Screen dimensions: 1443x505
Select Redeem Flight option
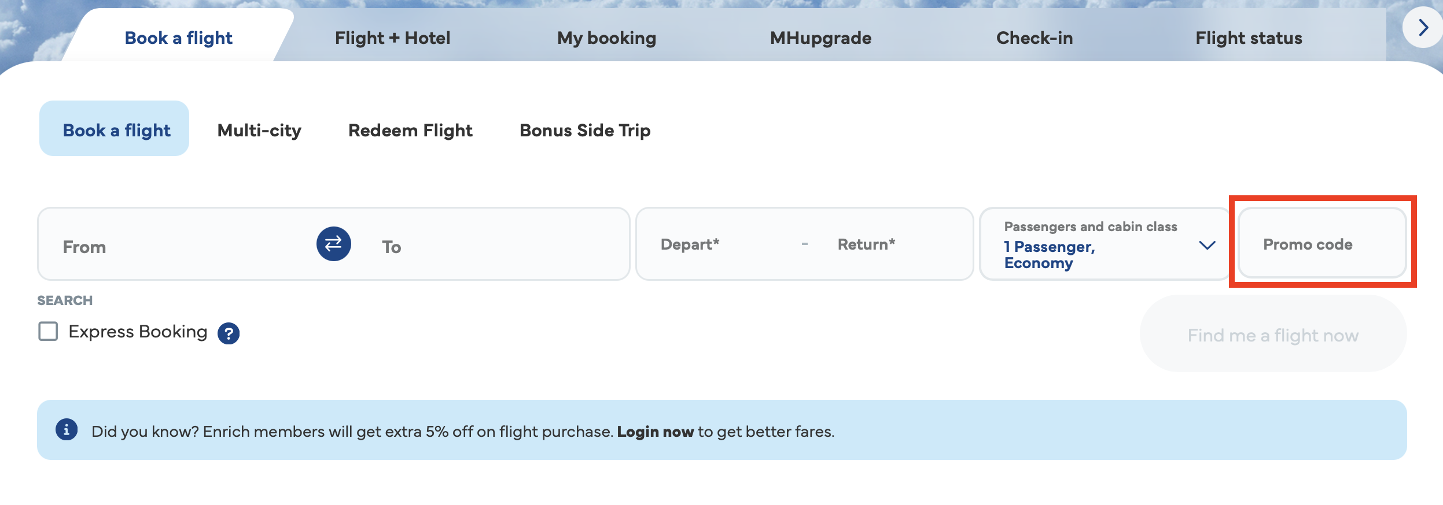tap(410, 131)
